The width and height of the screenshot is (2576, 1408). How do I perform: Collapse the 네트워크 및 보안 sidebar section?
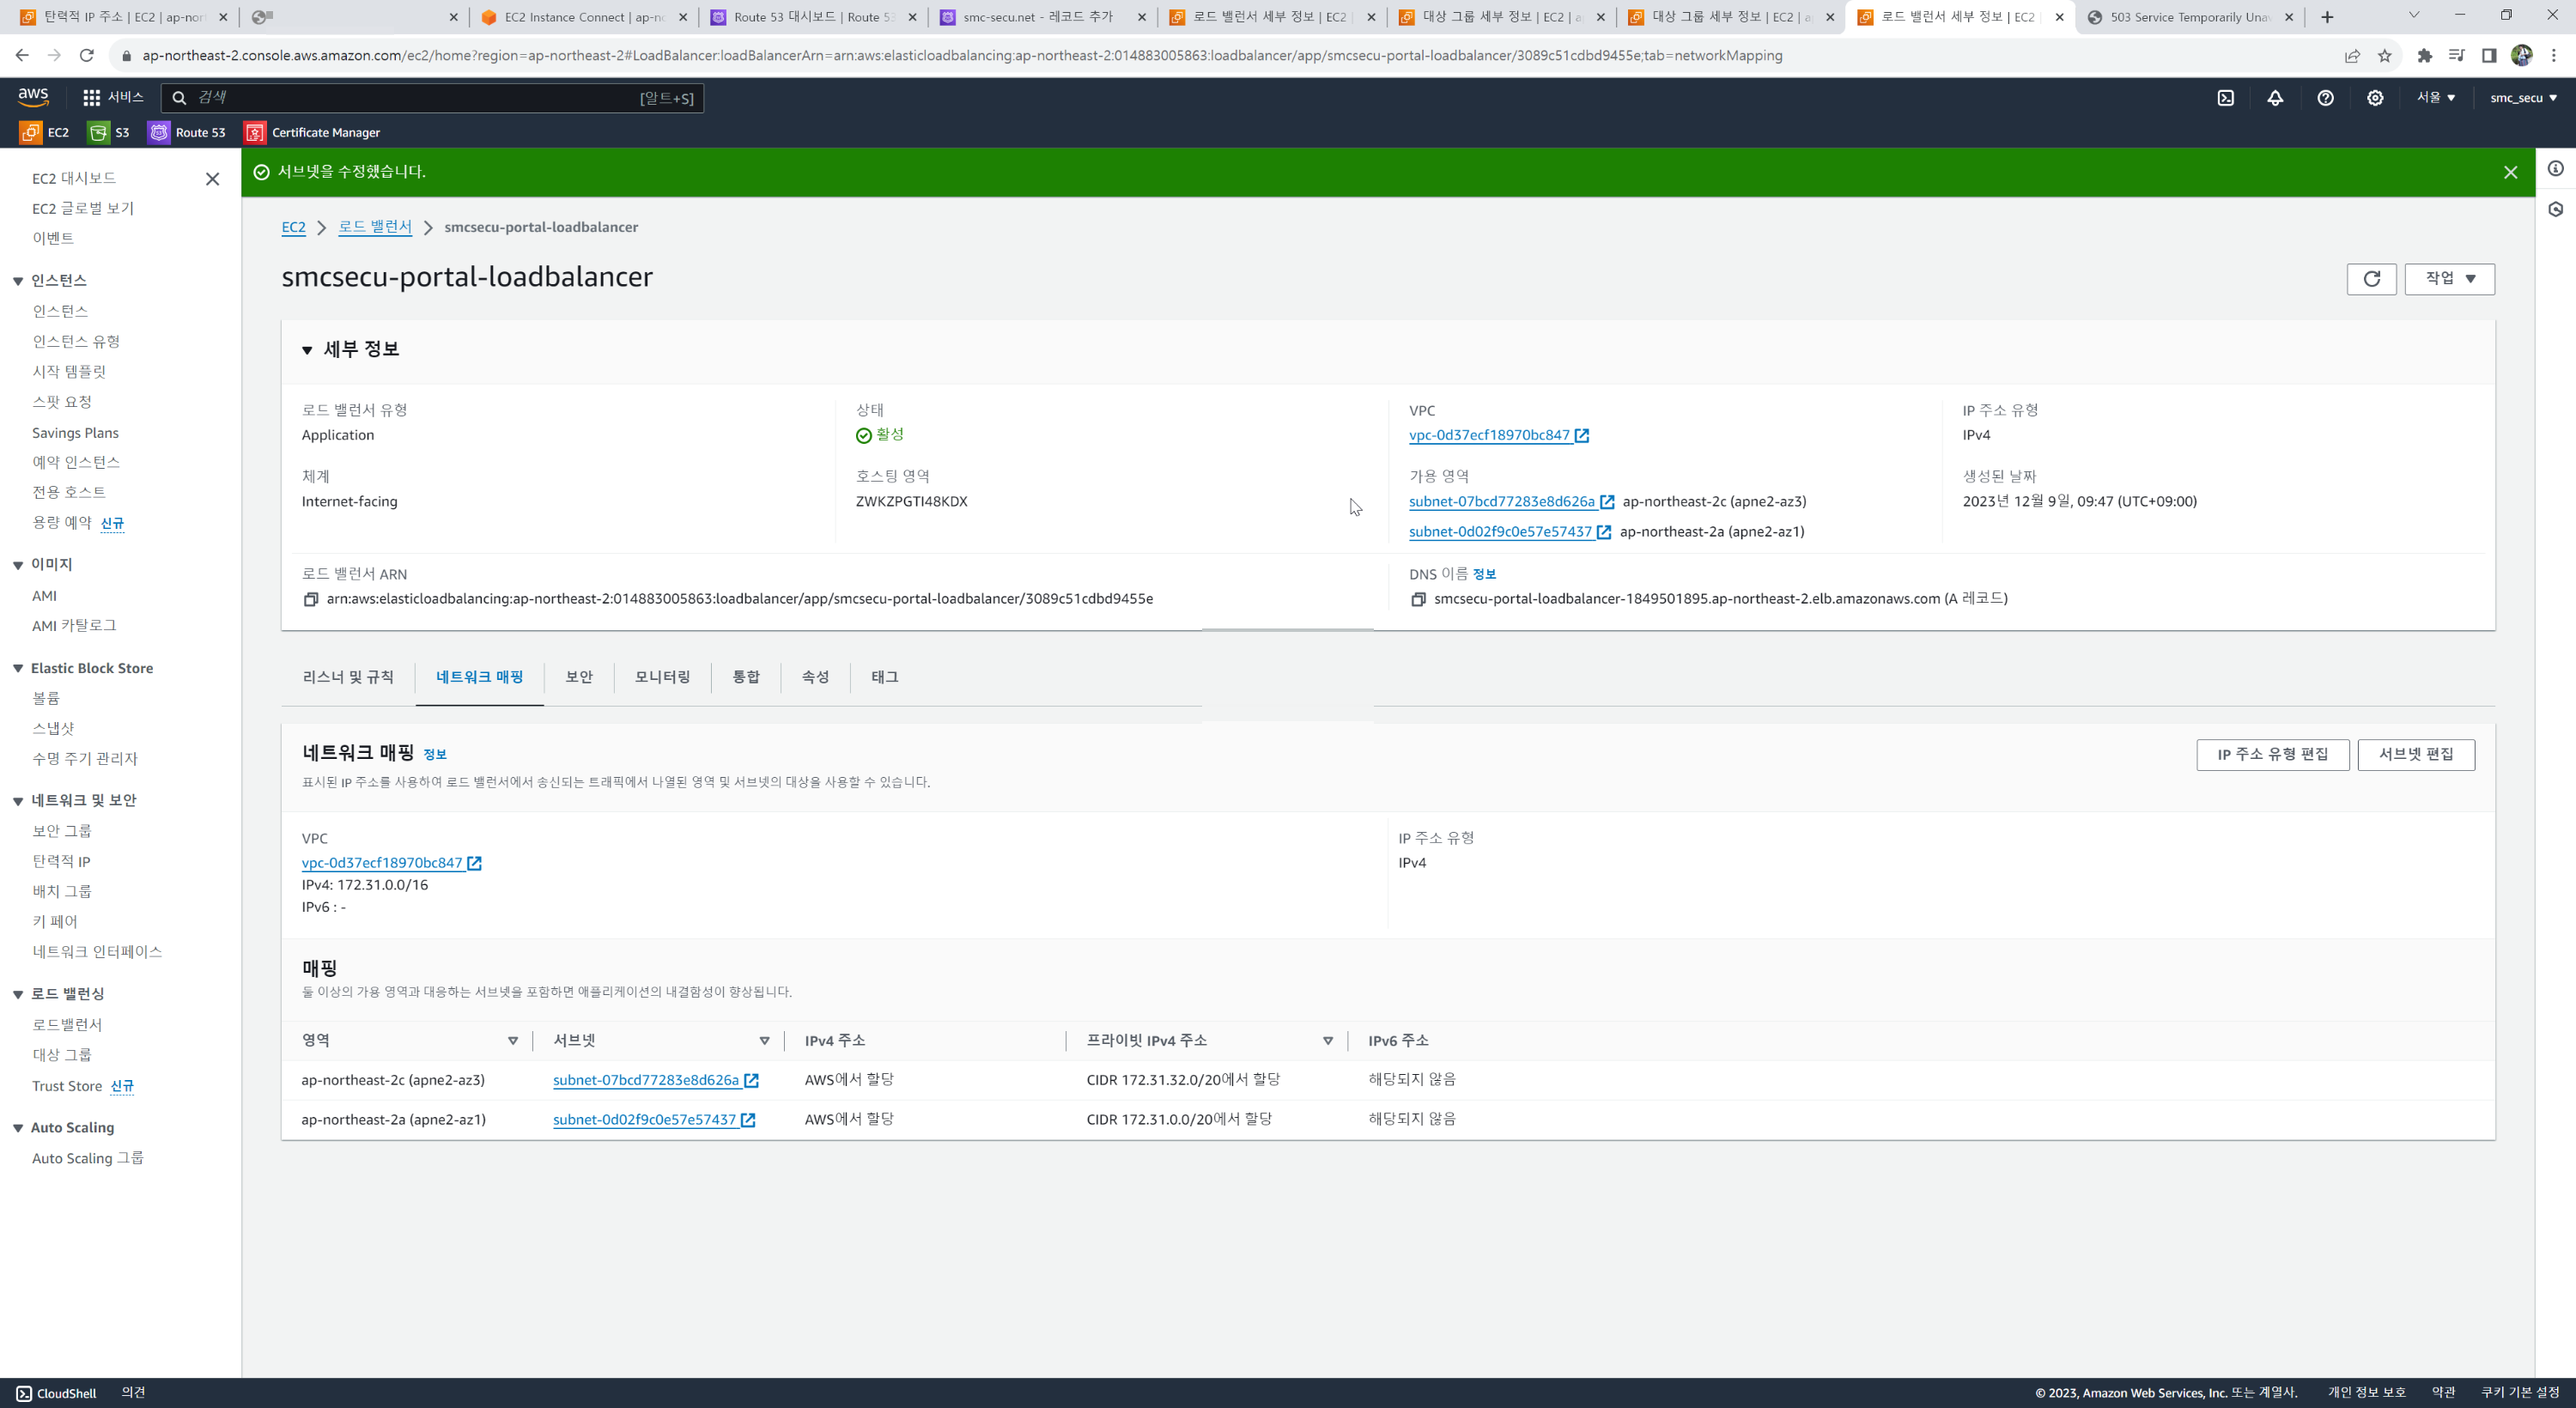coord(18,801)
